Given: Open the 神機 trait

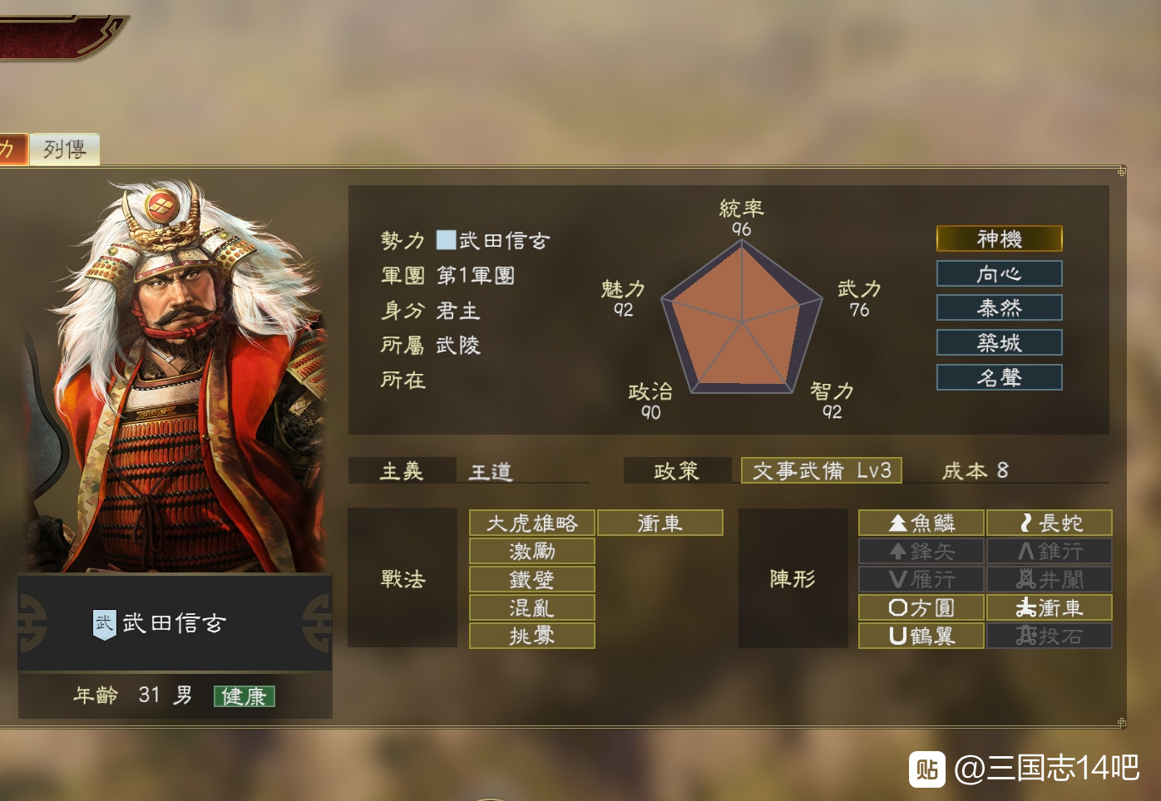Looking at the screenshot, I should (x=1000, y=239).
